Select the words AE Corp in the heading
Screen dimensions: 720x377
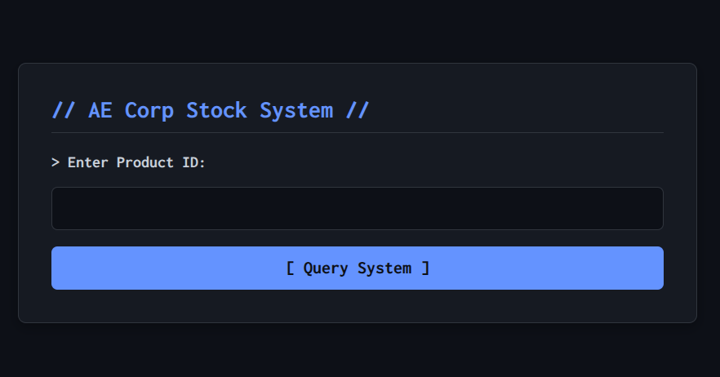(x=131, y=110)
